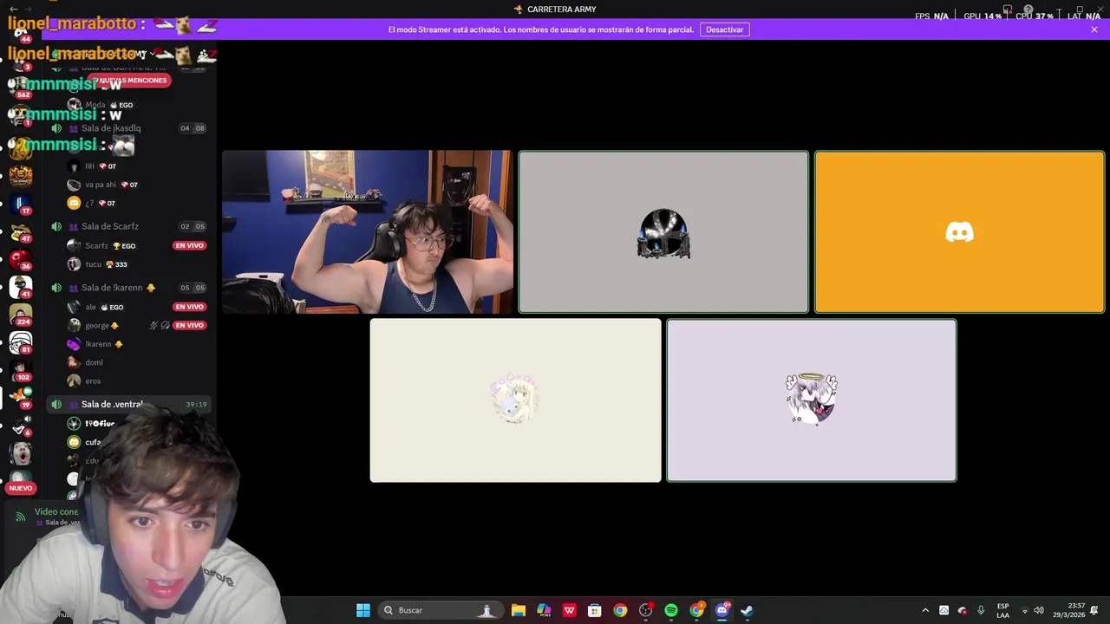Screen dimensions: 1110x624
Task: Go back with the top-left arrow
Action: [13, 9]
